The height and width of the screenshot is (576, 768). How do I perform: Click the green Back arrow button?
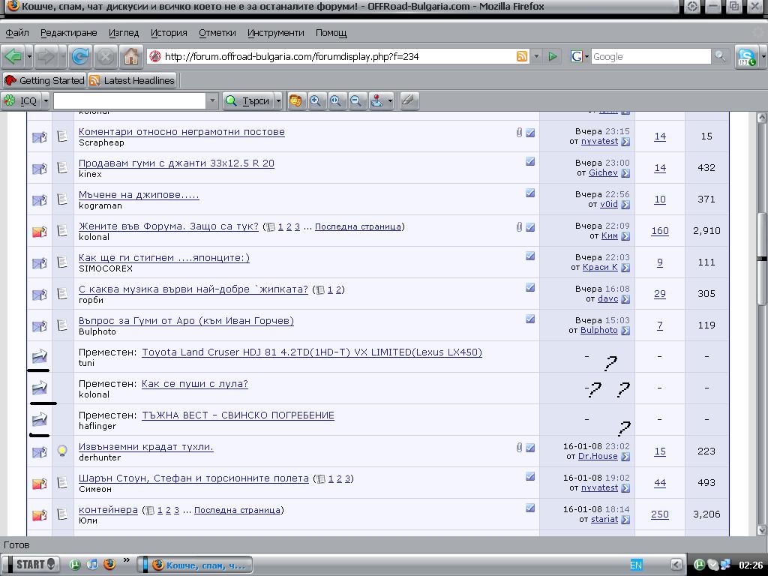(13, 56)
